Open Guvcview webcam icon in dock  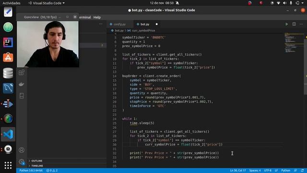8,149
